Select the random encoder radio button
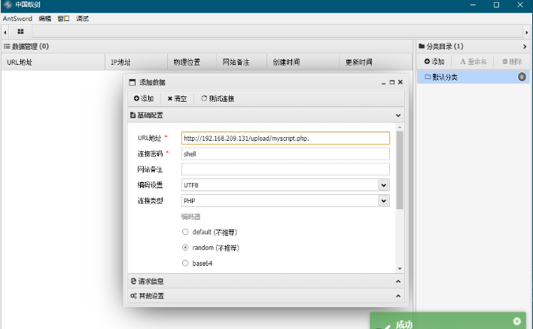The height and width of the screenshot is (329, 533). click(x=185, y=248)
